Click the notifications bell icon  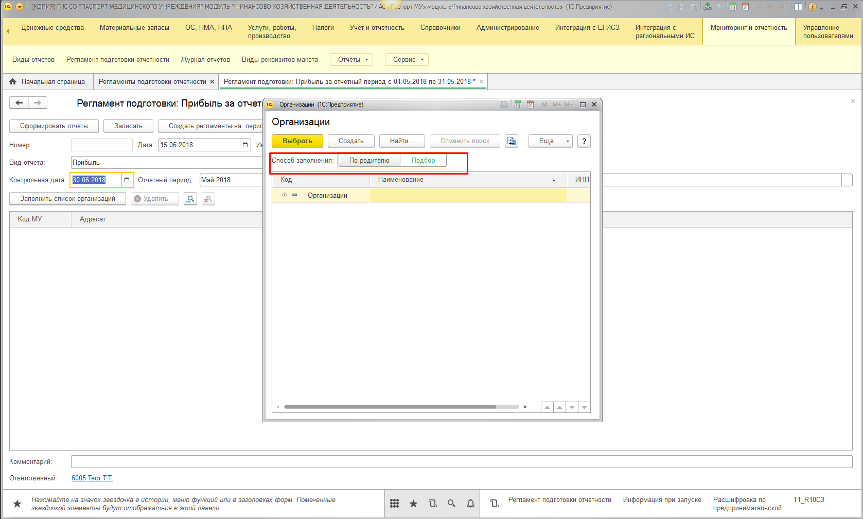tap(470, 504)
